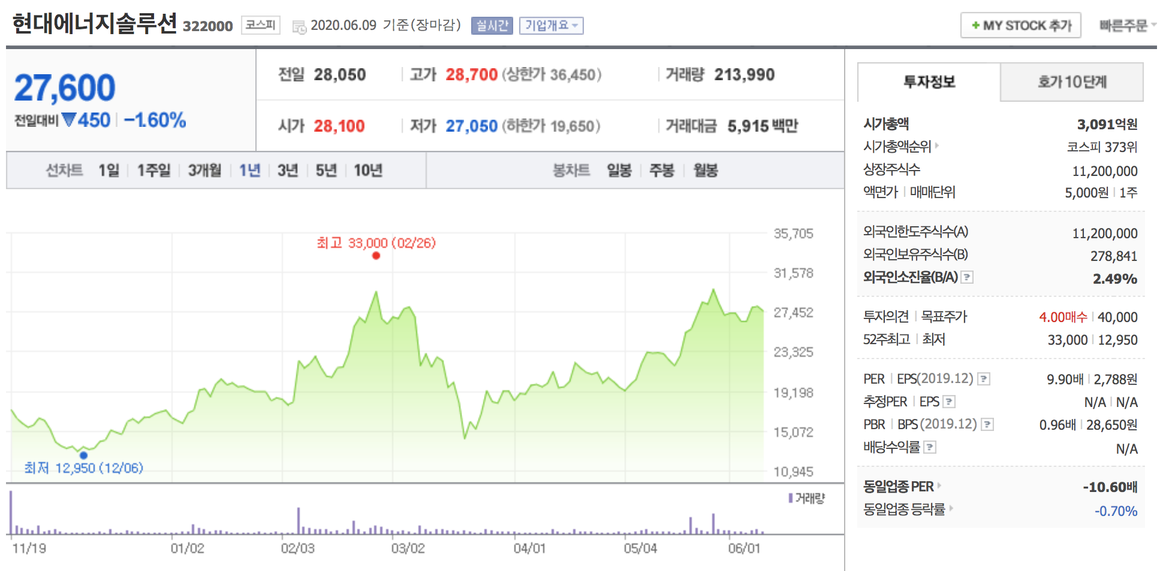1169x571 pixels.
Task: Expand the 동일업종 PER arrow link
Action: [939, 485]
